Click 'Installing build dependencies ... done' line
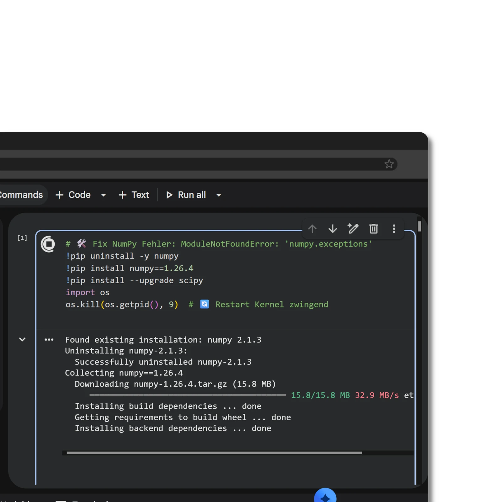The image size is (502, 502). 168,406
